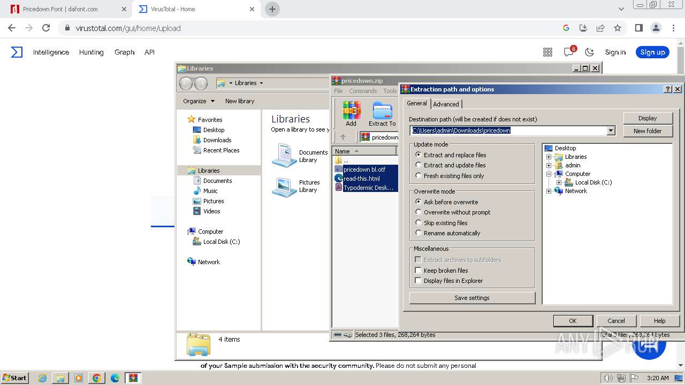This screenshot has width=685, height=385.
Task: Select Rename automatically option
Action: click(418, 233)
